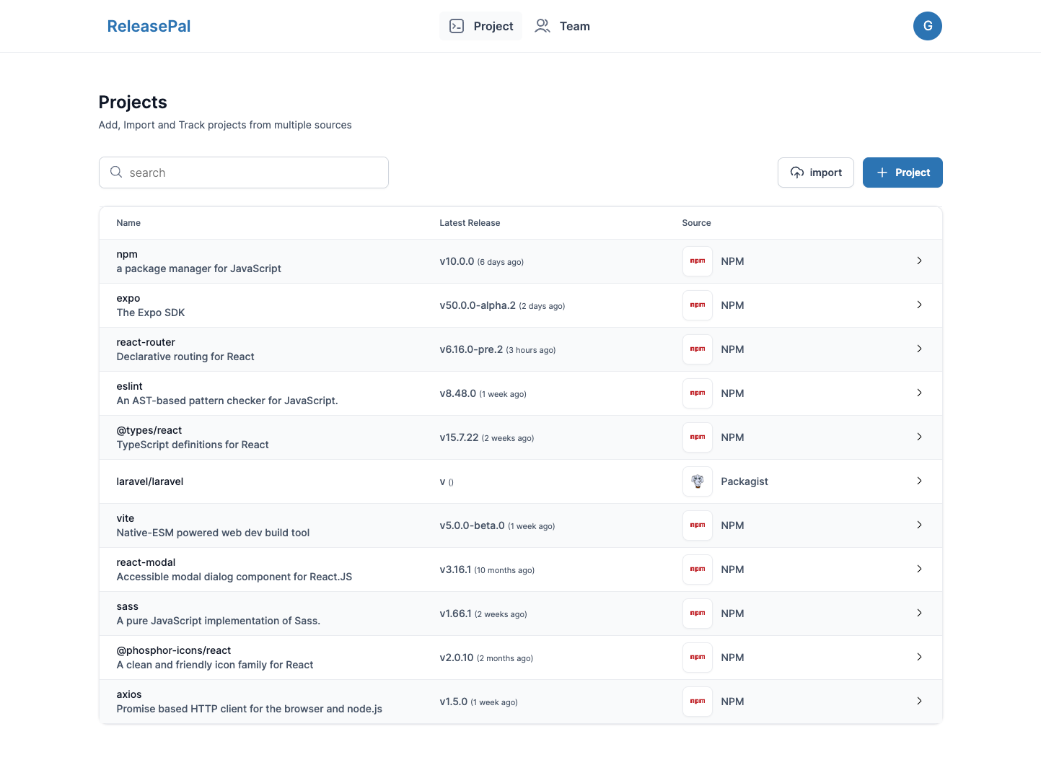Select the @types/react project name

pos(149,430)
